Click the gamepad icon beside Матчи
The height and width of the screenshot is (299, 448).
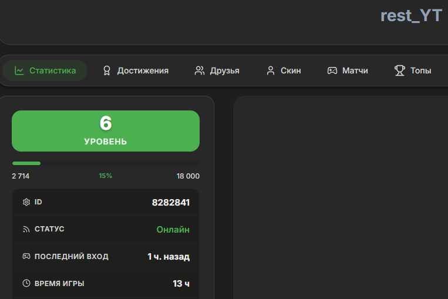332,70
